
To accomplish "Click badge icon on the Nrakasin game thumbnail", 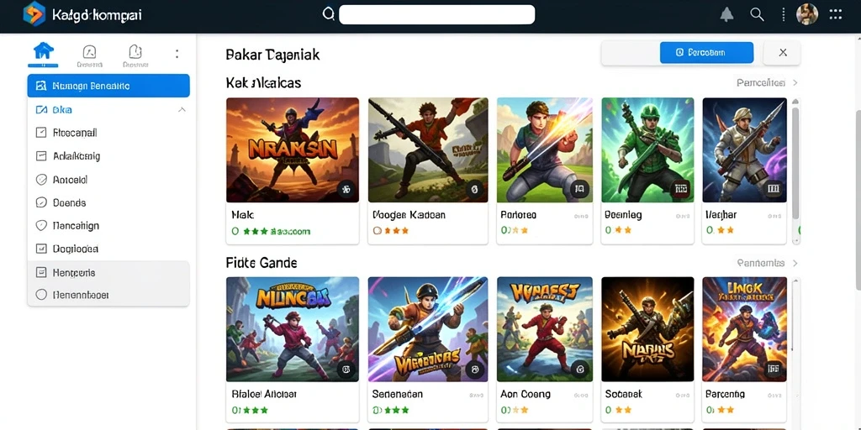I will coord(346,190).
